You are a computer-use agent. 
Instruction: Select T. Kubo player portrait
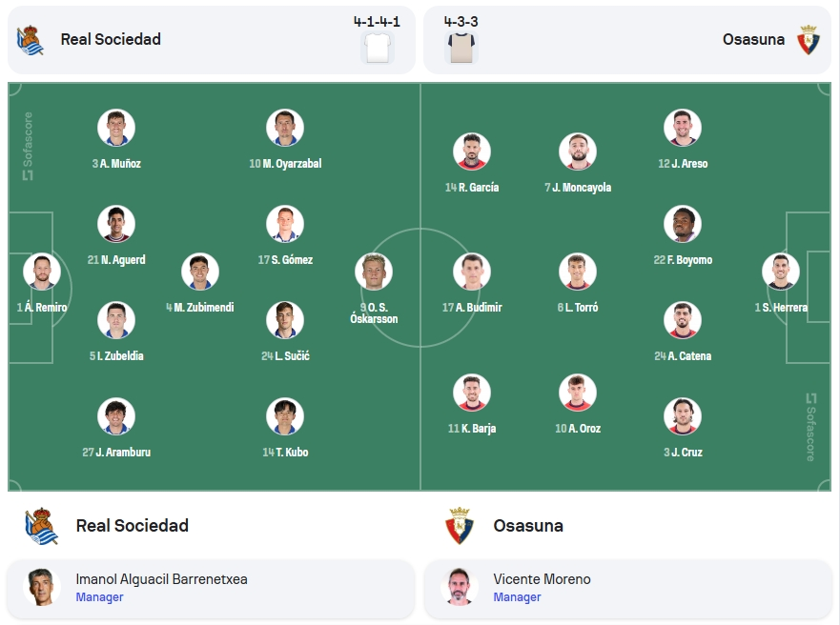285,416
